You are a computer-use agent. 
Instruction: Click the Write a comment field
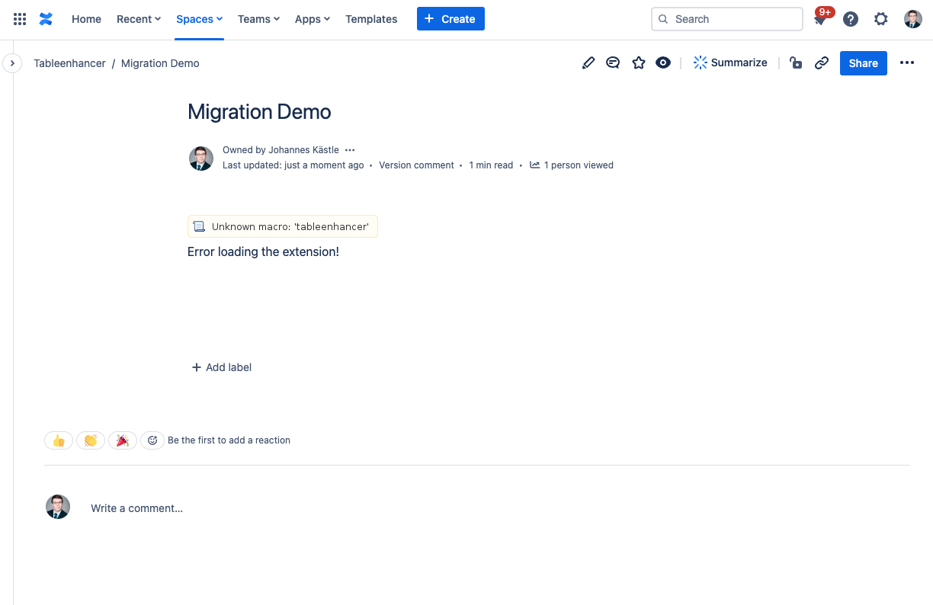coord(137,508)
